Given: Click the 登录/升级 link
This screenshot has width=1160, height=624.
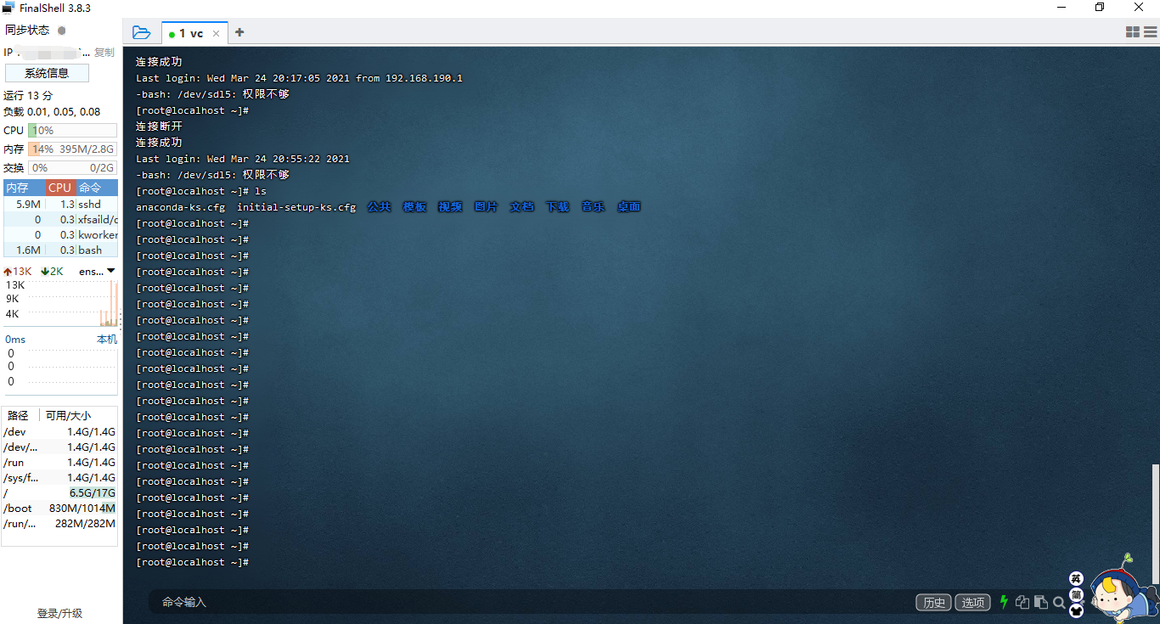Looking at the screenshot, I should 59,613.
